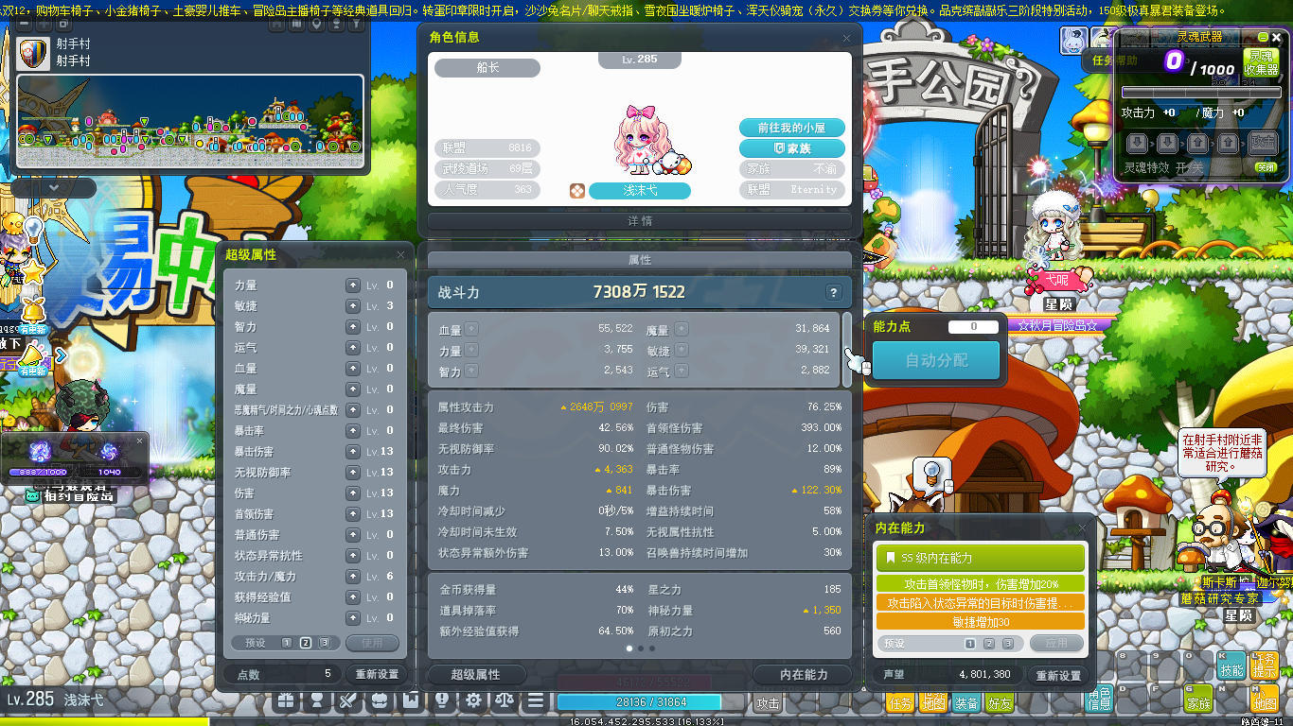Open the settings gear in bottom toolbar
This screenshot has width=1293, height=726.
pos(472,700)
